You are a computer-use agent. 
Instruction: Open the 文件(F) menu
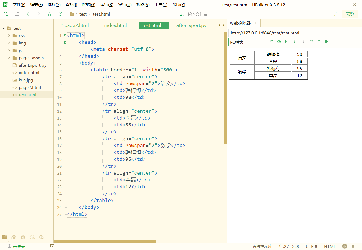(19, 5)
